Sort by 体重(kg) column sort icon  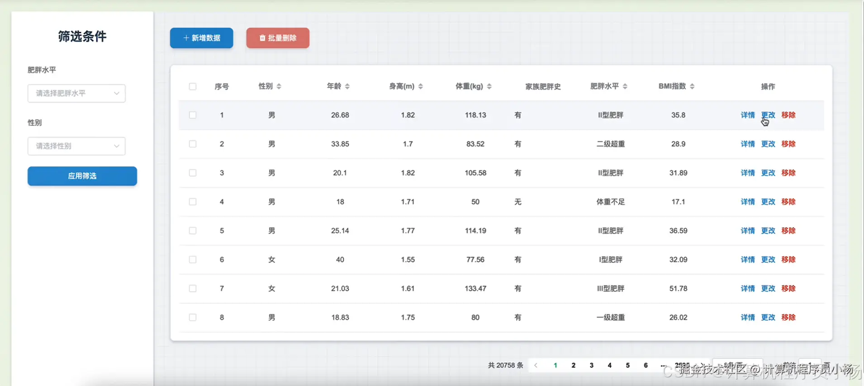click(x=489, y=86)
